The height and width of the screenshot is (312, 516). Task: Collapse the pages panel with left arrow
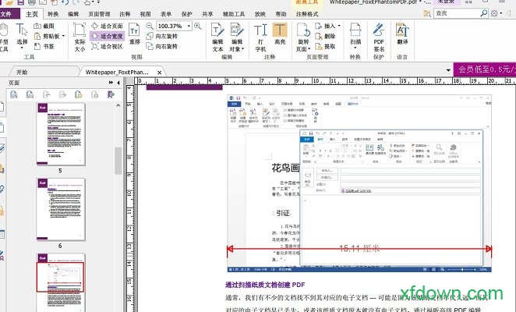click(x=118, y=83)
